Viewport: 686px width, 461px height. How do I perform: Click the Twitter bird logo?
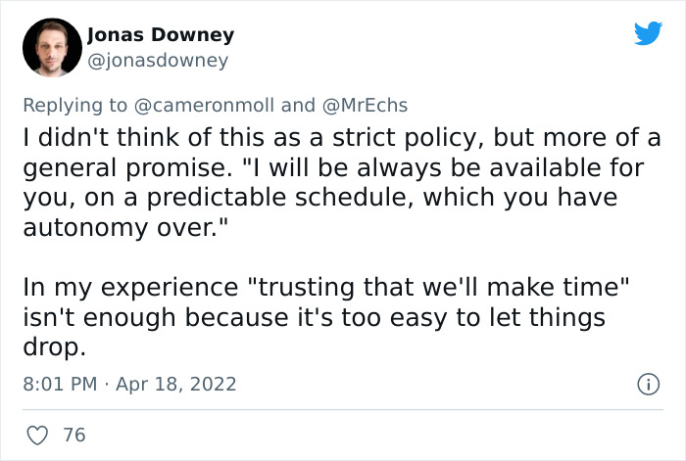pyautogui.click(x=648, y=34)
